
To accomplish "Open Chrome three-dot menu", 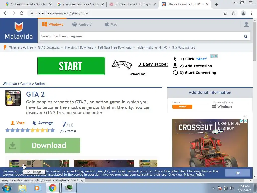I will [x=251, y=13].
